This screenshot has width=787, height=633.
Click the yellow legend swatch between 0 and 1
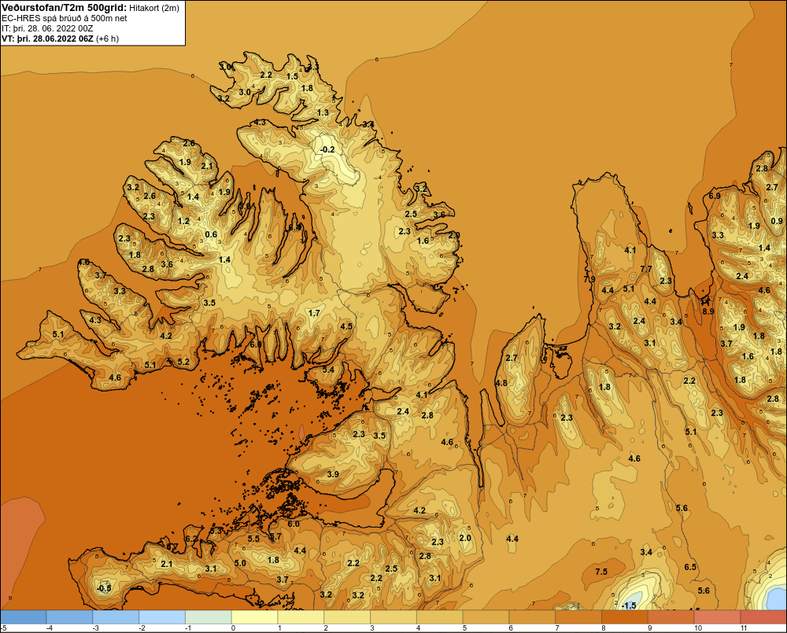click(254, 616)
